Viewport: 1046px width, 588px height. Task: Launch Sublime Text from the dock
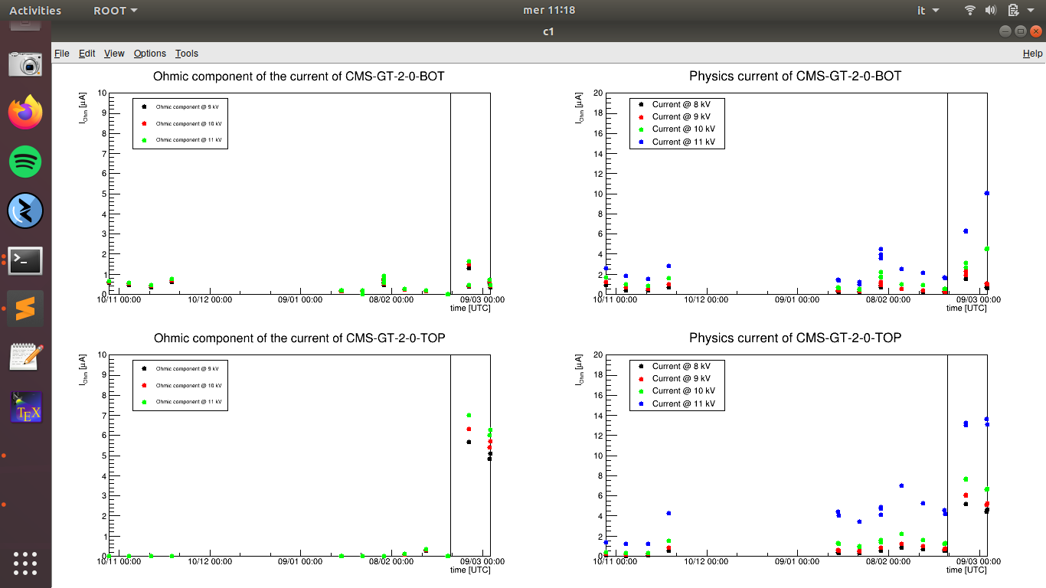pyautogui.click(x=25, y=309)
